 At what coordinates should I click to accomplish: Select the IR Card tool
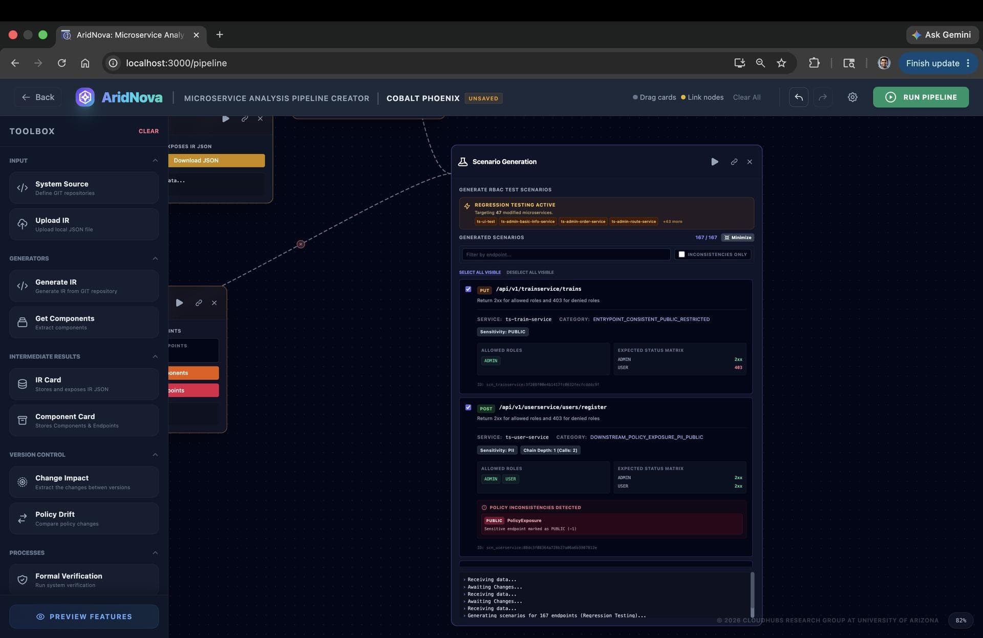84,384
